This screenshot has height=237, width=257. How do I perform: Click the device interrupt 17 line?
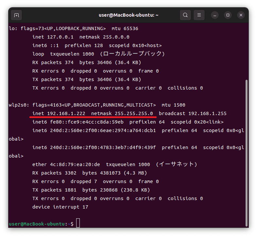(60, 207)
